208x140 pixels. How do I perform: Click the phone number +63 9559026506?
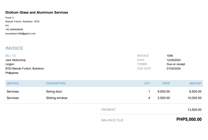click(x=14, y=29)
